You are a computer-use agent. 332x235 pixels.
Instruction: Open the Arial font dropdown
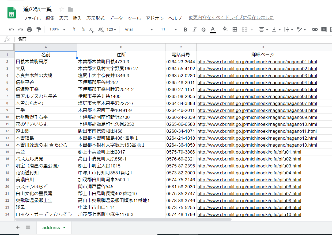pos(138,29)
